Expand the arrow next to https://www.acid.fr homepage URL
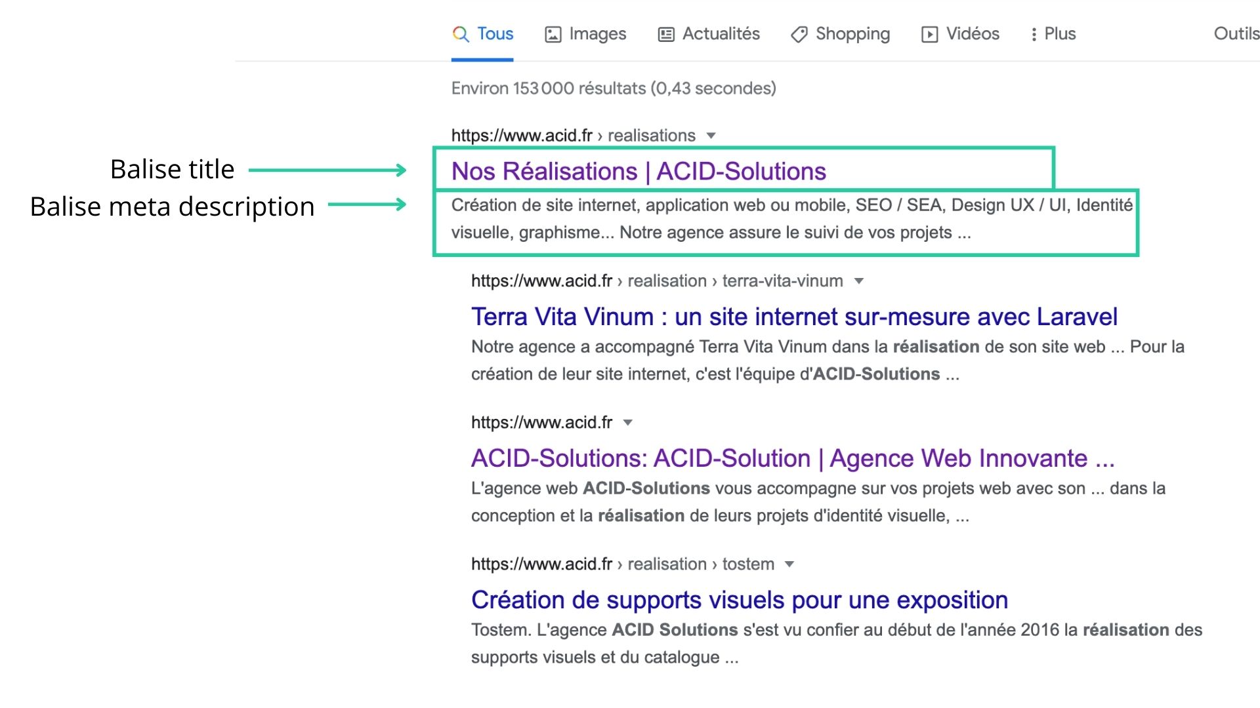This screenshot has width=1260, height=708. [627, 423]
